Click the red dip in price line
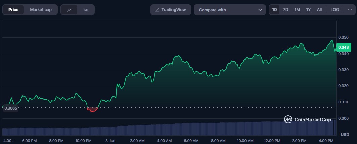The image size is (357, 144). pyautogui.click(x=92, y=110)
